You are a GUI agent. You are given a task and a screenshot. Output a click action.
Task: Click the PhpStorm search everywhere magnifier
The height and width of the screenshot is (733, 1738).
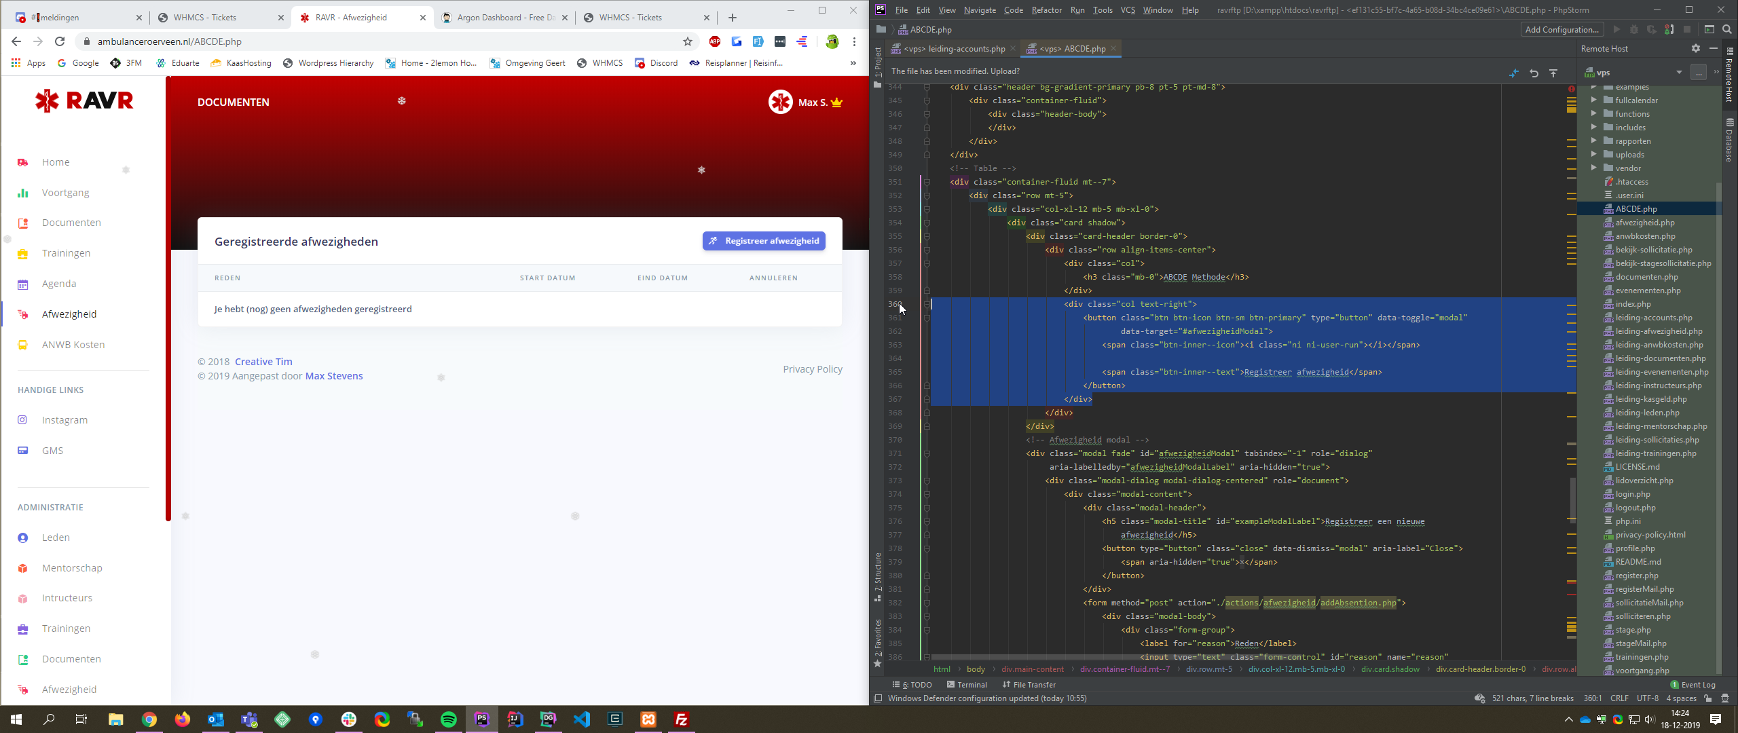pyautogui.click(x=1727, y=29)
